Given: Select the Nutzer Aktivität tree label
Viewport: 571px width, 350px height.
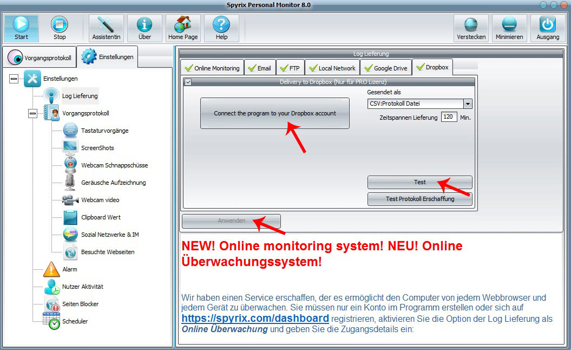Looking at the screenshot, I should pyautogui.click(x=83, y=287).
